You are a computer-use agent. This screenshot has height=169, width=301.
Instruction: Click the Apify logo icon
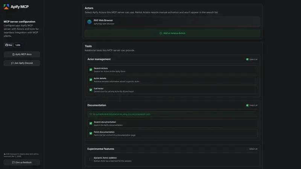click(6, 7)
